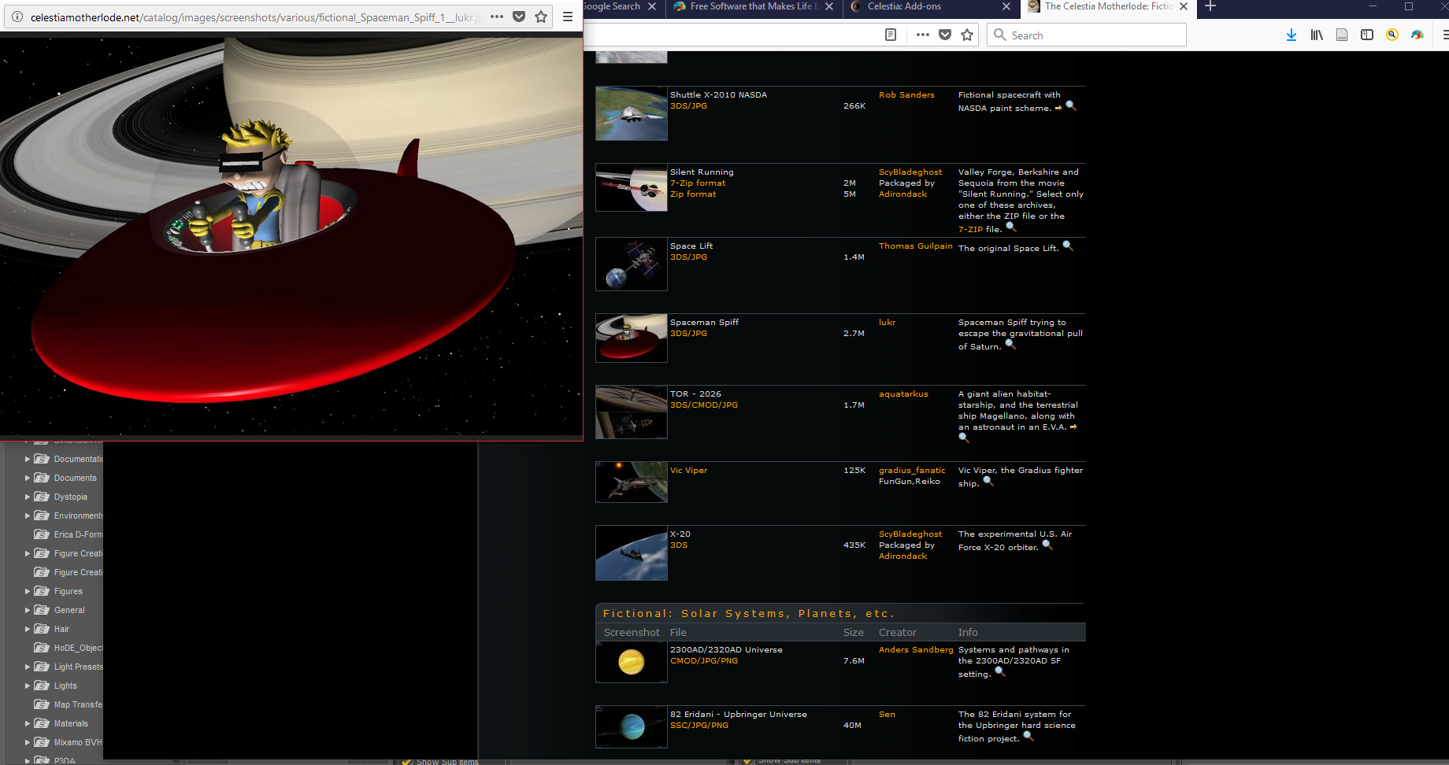Open creator link aquatarkus
This screenshot has height=765, width=1449.
(x=903, y=394)
